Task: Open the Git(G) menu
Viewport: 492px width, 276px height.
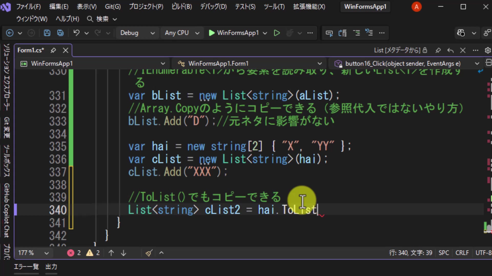Action: tap(113, 7)
